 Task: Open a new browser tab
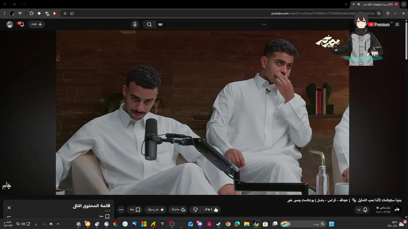point(346,4)
